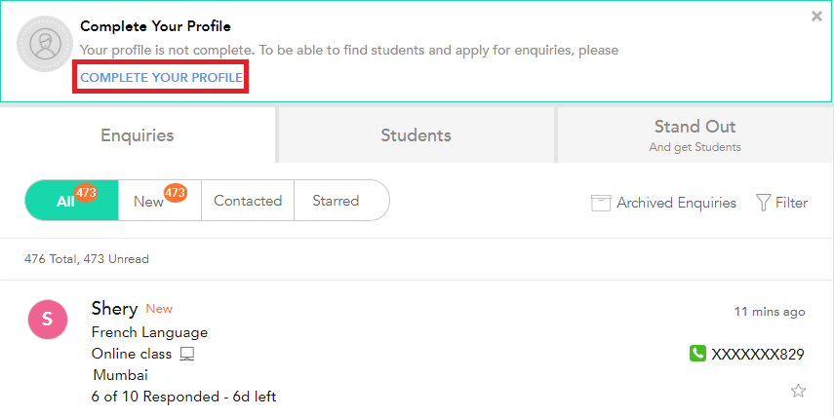Click the Filter funnel icon

pyautogui.click(x=762, y=203)
